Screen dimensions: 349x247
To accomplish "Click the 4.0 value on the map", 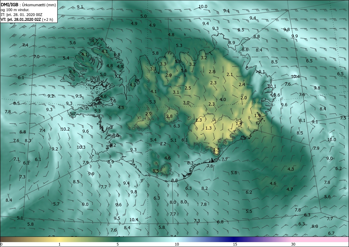I will pyautogui.click(x=223, y=100).
